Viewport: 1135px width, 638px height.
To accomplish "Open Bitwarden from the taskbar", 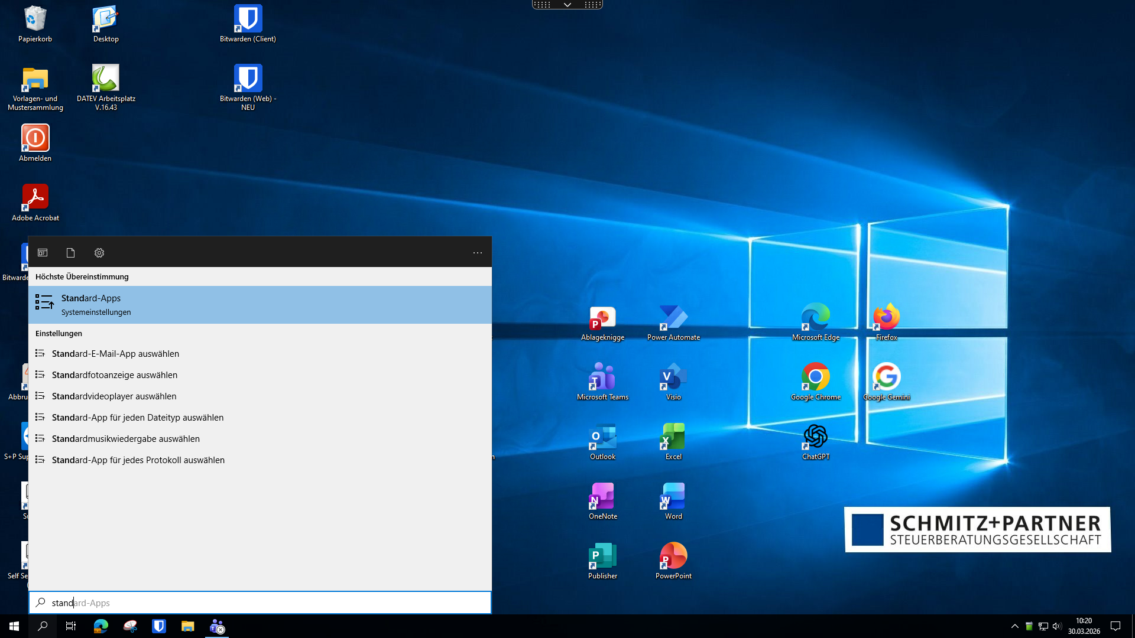I will pyautogui.click(x=159, y=626).
